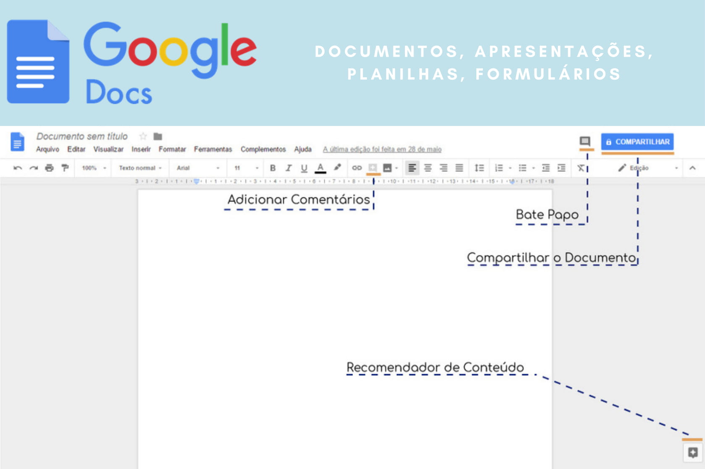The image size is (705, 469).
Task: Open the comments chat icon
Action: [x=585, y=141]
